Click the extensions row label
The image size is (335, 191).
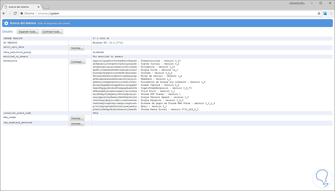coord(10,61)
